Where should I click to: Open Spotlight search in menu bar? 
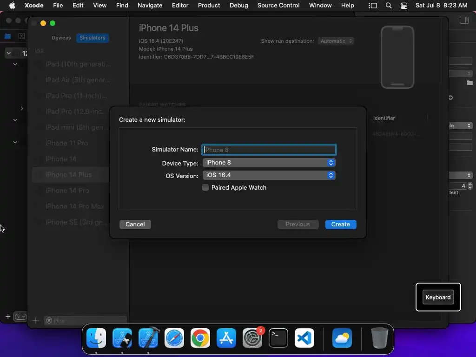[x=389, y=6]
